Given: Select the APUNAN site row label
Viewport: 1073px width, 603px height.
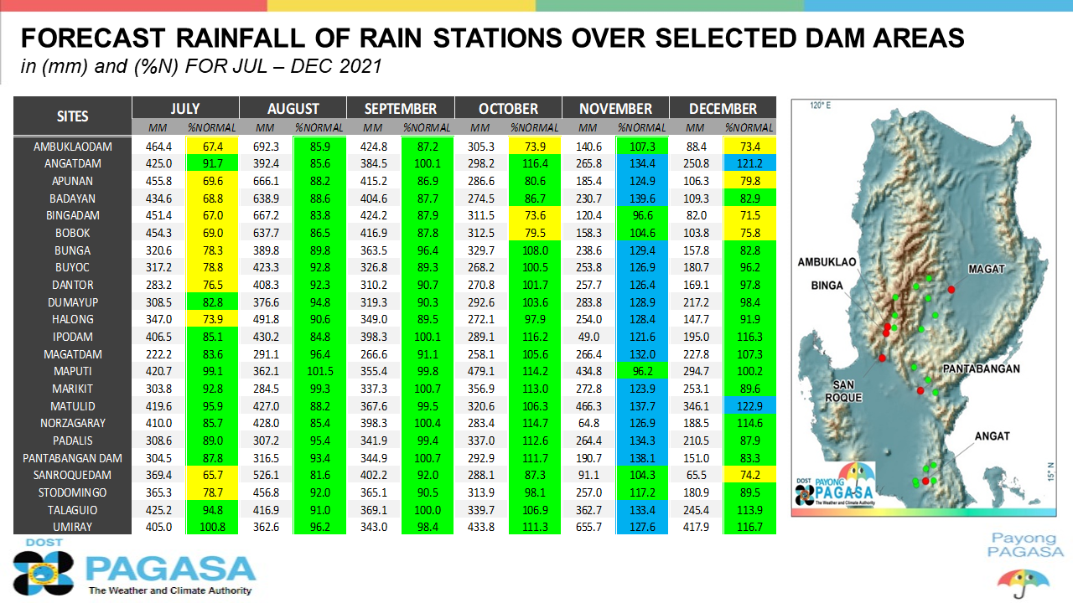Looking at the screenshot, I should pos(73,182).
